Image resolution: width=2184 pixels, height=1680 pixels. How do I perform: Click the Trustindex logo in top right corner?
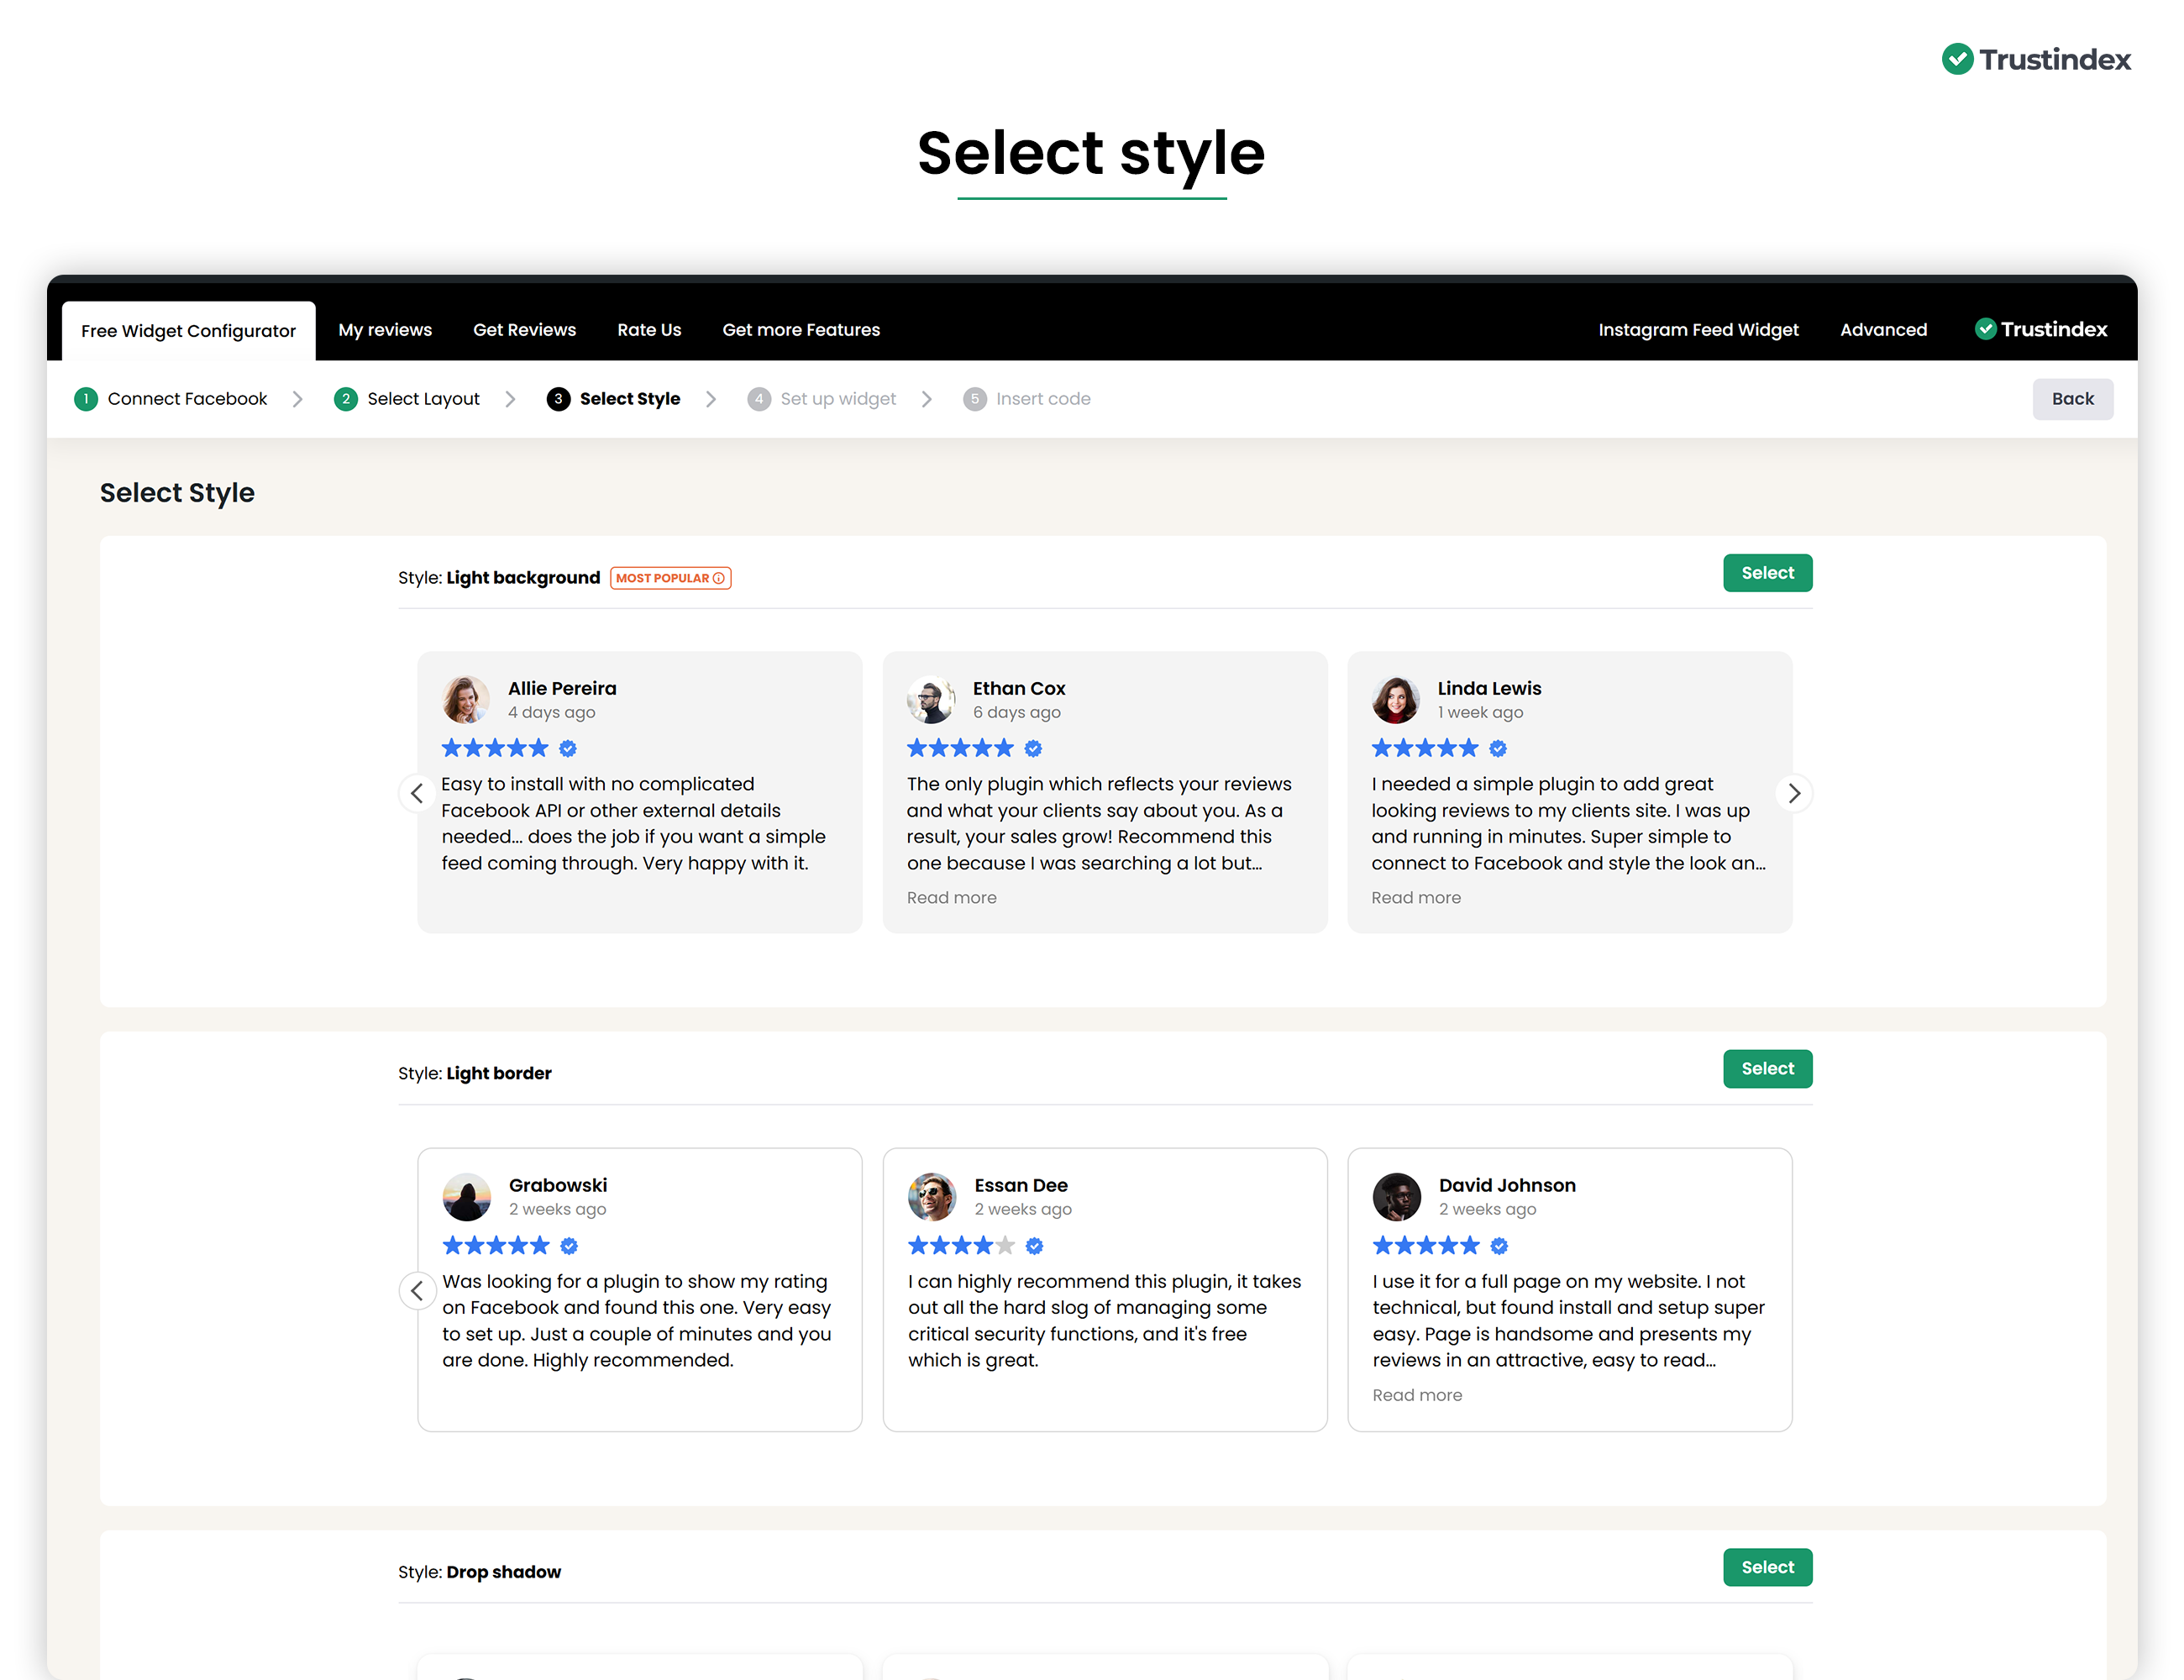tap(2036, 60)
